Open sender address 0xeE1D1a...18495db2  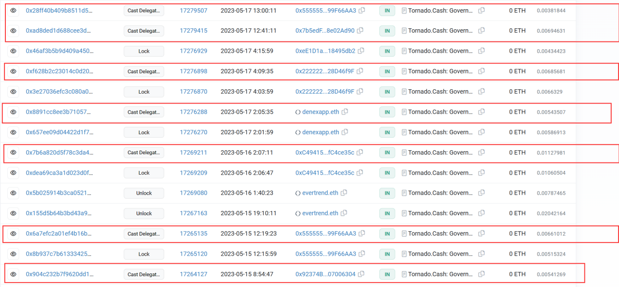point(326,51)
